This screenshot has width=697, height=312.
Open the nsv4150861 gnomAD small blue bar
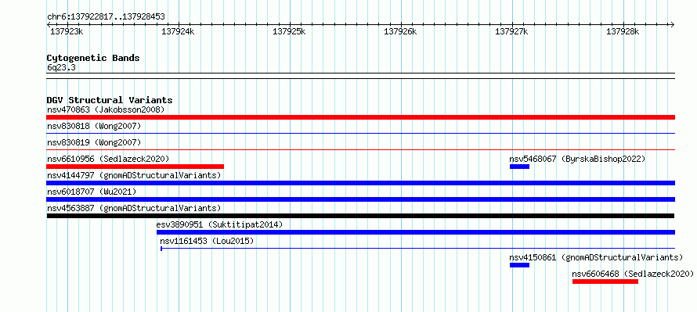[x=520, y=265]
